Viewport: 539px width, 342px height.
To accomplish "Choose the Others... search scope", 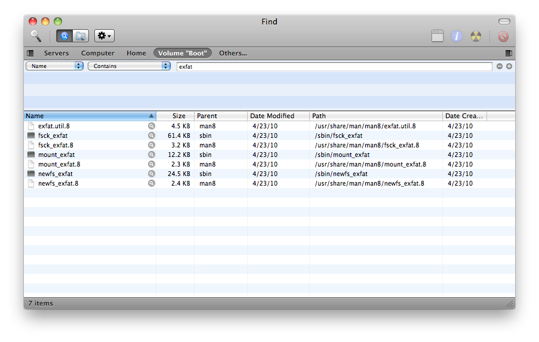I will [233, 53].
